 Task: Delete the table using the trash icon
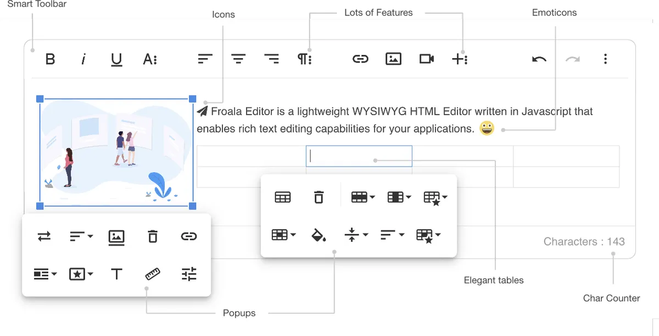click(319, 196)
